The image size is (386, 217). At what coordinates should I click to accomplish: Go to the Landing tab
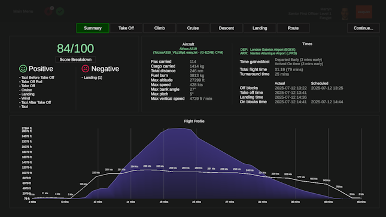[x=260, y=28]
